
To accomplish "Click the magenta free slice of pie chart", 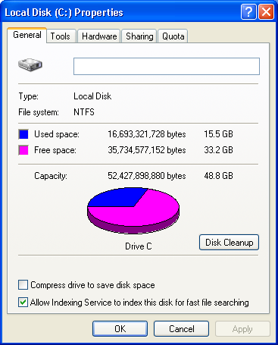I will click(142, 214).
